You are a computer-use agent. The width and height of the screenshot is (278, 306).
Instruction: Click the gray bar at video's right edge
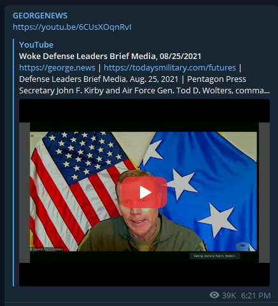coord(264,192)
